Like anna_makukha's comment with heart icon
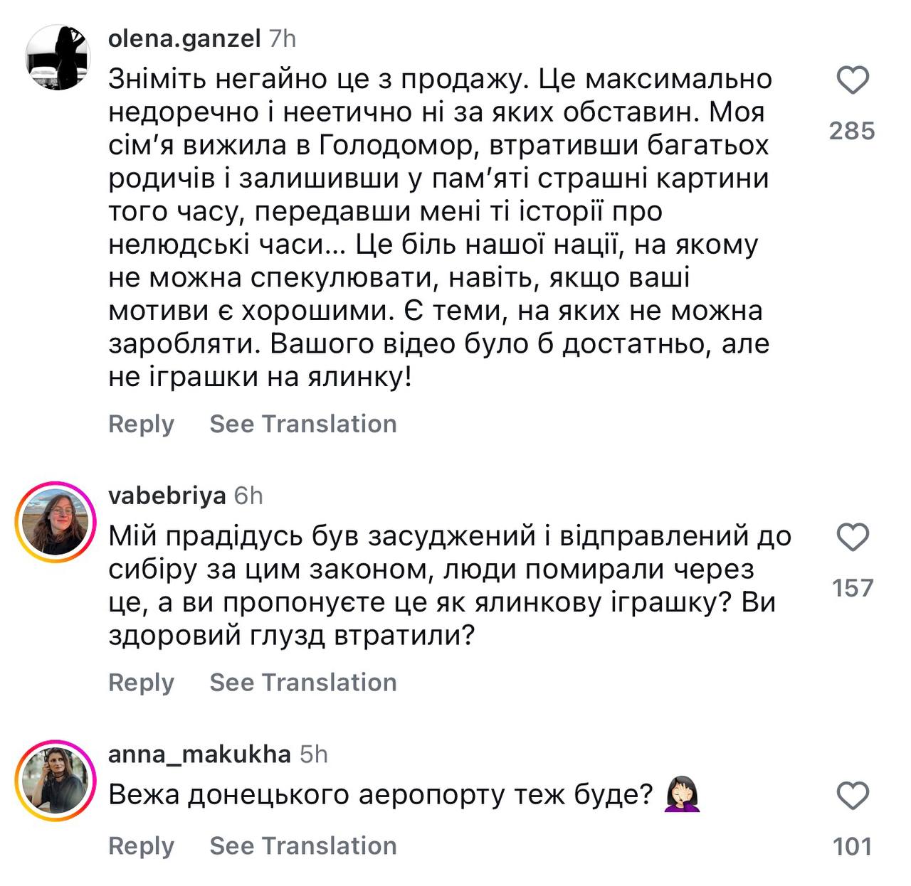This screenshot has width=911, height=886. tap(852, 796)
